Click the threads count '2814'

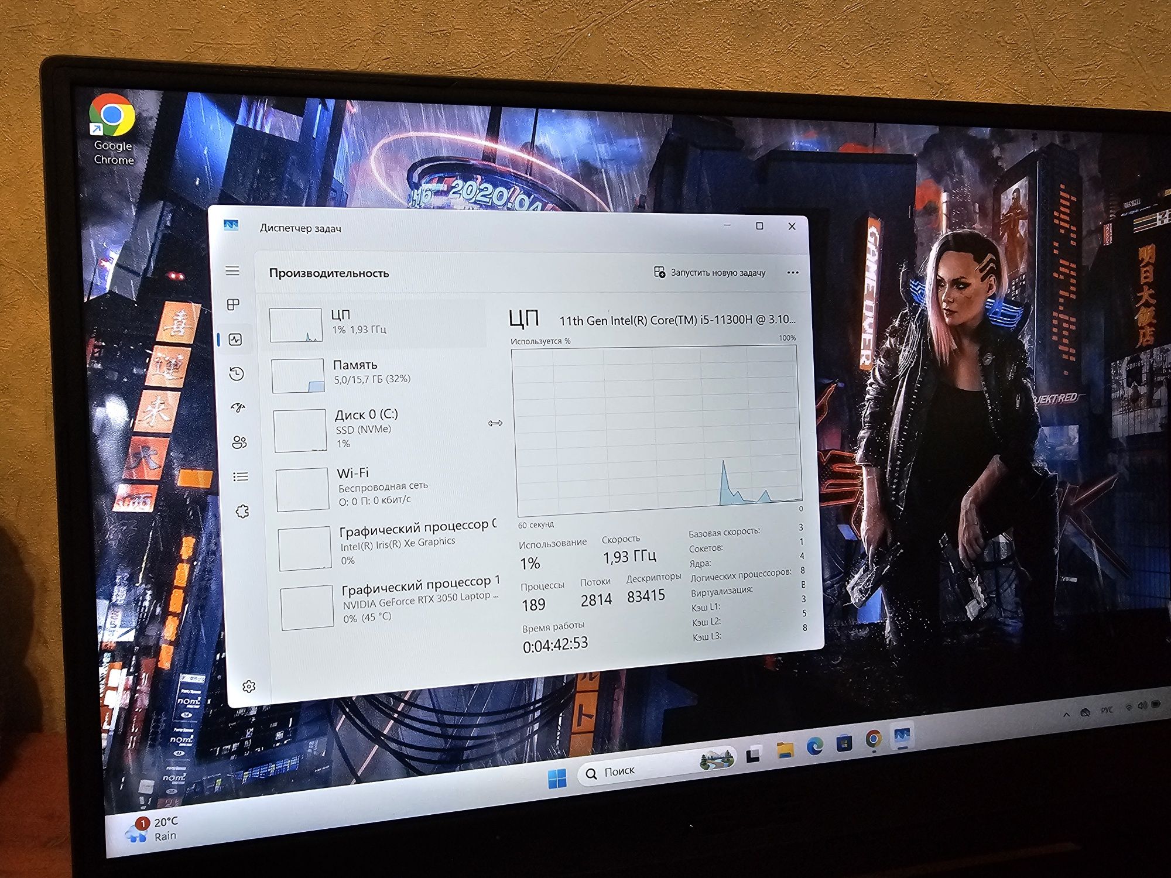pyautogui.click(x=596, y=599)
